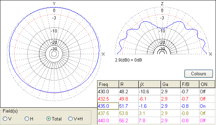This screenshot has height=125, width=216.
Task: Click the R column header
Action: (x=129, y=84)
